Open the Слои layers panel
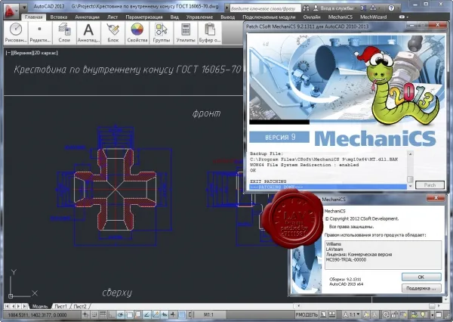Screen dimensions: 453x322 point(64,33)
